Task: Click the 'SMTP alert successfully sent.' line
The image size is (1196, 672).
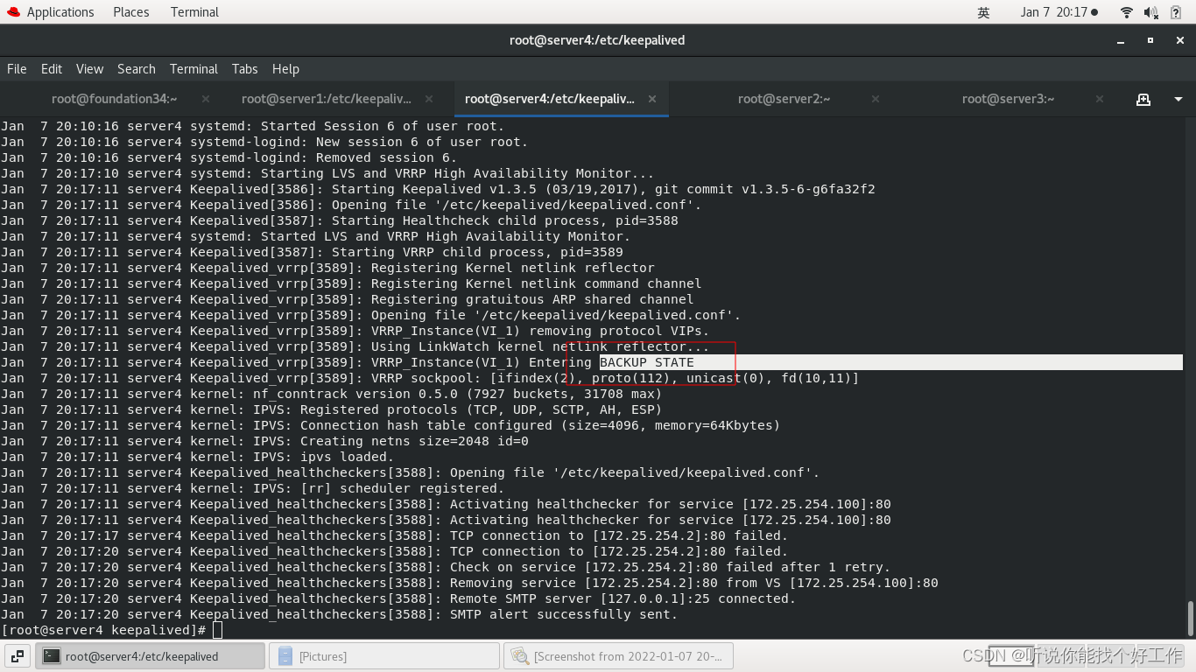Action: (x=340, y=614)
